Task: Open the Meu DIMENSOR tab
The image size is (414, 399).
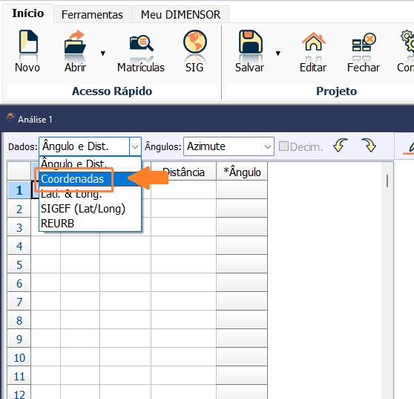Action: (180, 15)
